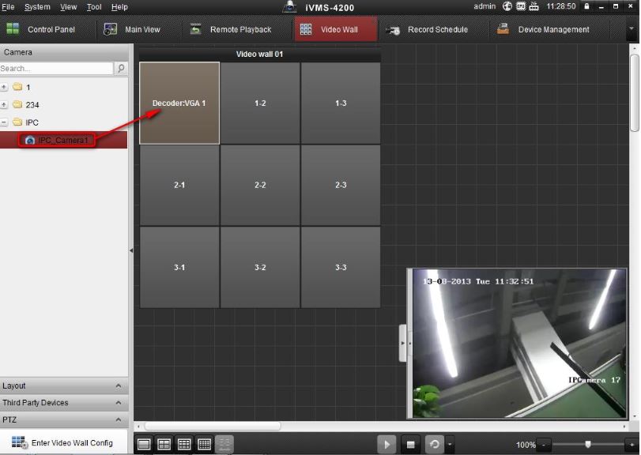The image size is (641, 455).
Task: Click the vertical scrollbar at right edge
Action: point(634,93)
